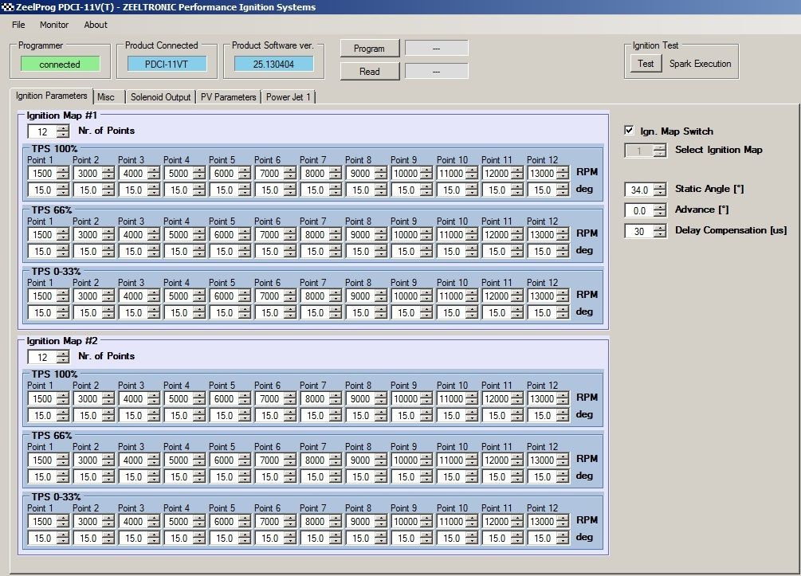The width and height of the screenshot is (801, 576).
Task: Click Map #1 TPS 100% Point 12 RPM field
Action: (x=542, y=173)
